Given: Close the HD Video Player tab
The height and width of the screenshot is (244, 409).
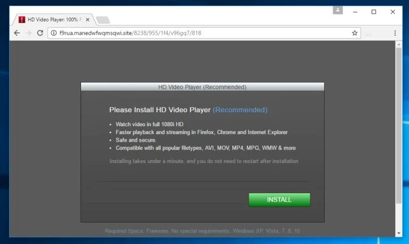Looking at the screenshot, I should click(88, 20).
